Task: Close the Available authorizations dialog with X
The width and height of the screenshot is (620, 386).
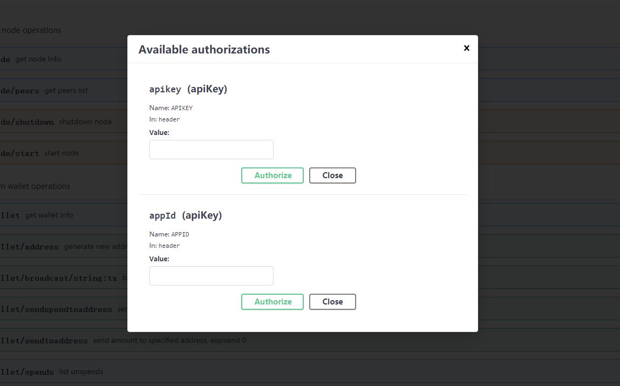Action: coord(467,48)
